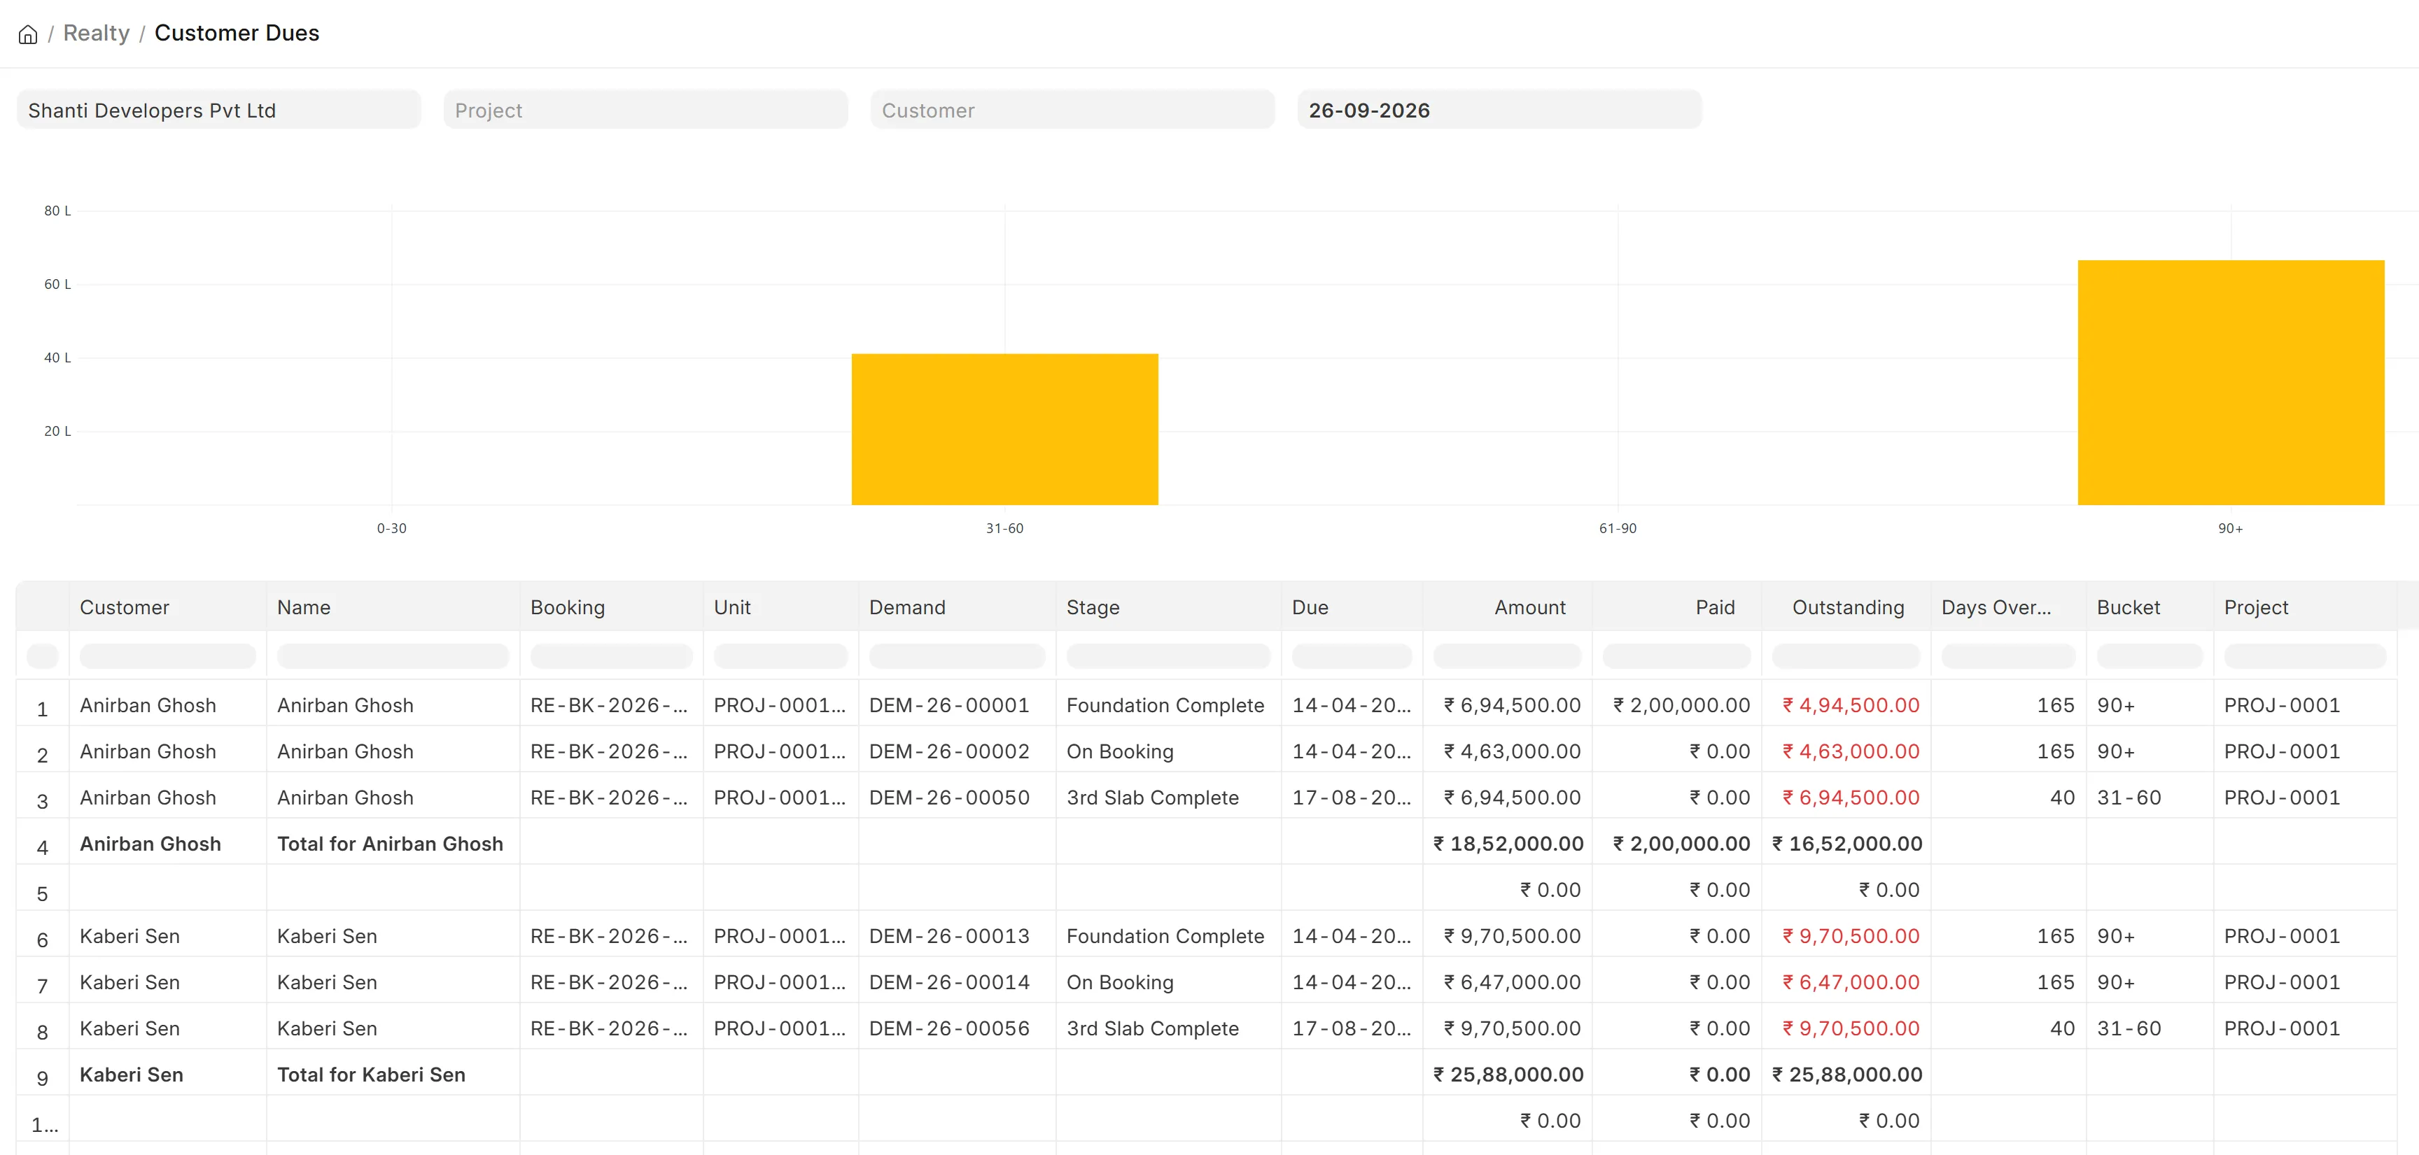Screen dimensions: 2419x1155
Task: Filter rows using the Booking column filter box
Action: 611,656
